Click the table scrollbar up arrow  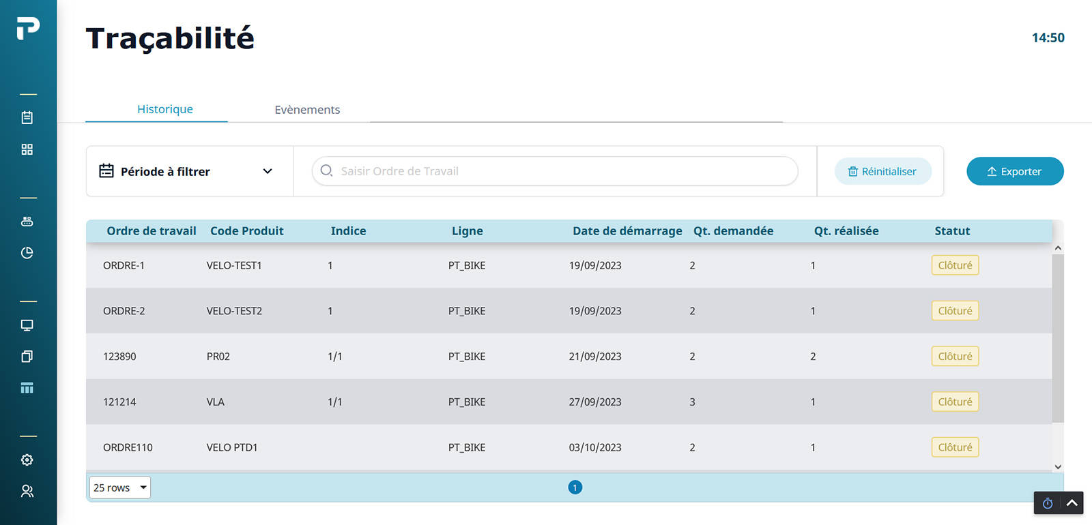(x=1058, y=248)
